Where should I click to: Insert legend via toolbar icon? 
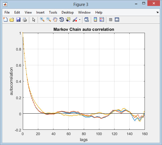[x=102, y=20]
